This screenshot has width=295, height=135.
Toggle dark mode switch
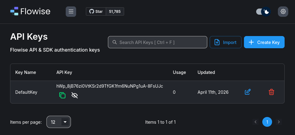[x=264, y=12]
